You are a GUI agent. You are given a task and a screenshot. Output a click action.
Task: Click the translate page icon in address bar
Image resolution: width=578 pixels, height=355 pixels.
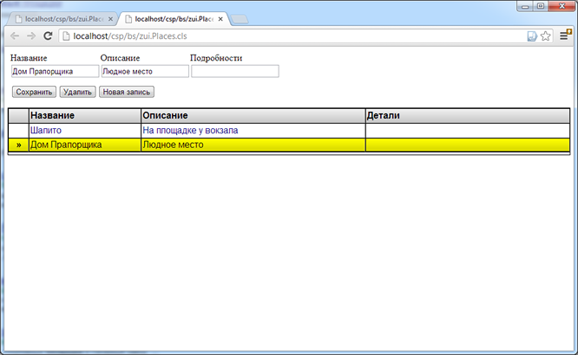[x=532, y=36]
